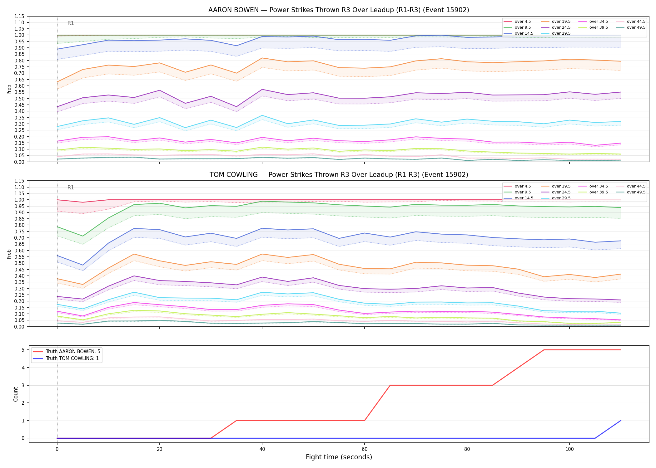The image size is (656, 468).
Task: Pick 'over 29.5' in Tom Cowling chart legend
Action: (556, 198)
